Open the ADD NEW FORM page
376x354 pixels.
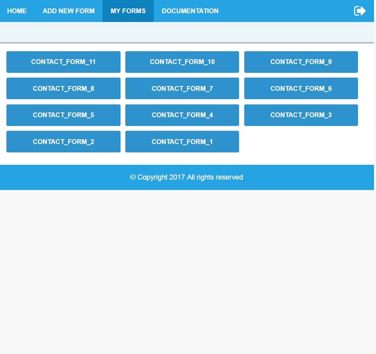tap(68, 11)
